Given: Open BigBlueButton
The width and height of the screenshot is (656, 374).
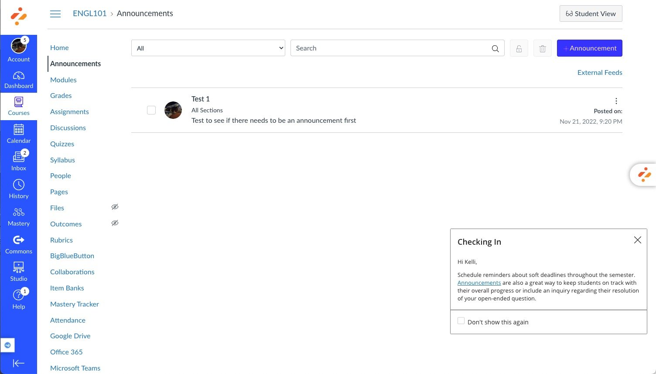Looking at the screenshot, I should pyautogui.click(x=72, y=256).
